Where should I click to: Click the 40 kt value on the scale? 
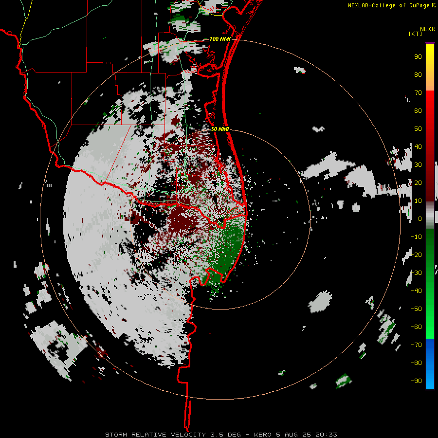pyautogui.click(x=418, y=147)
